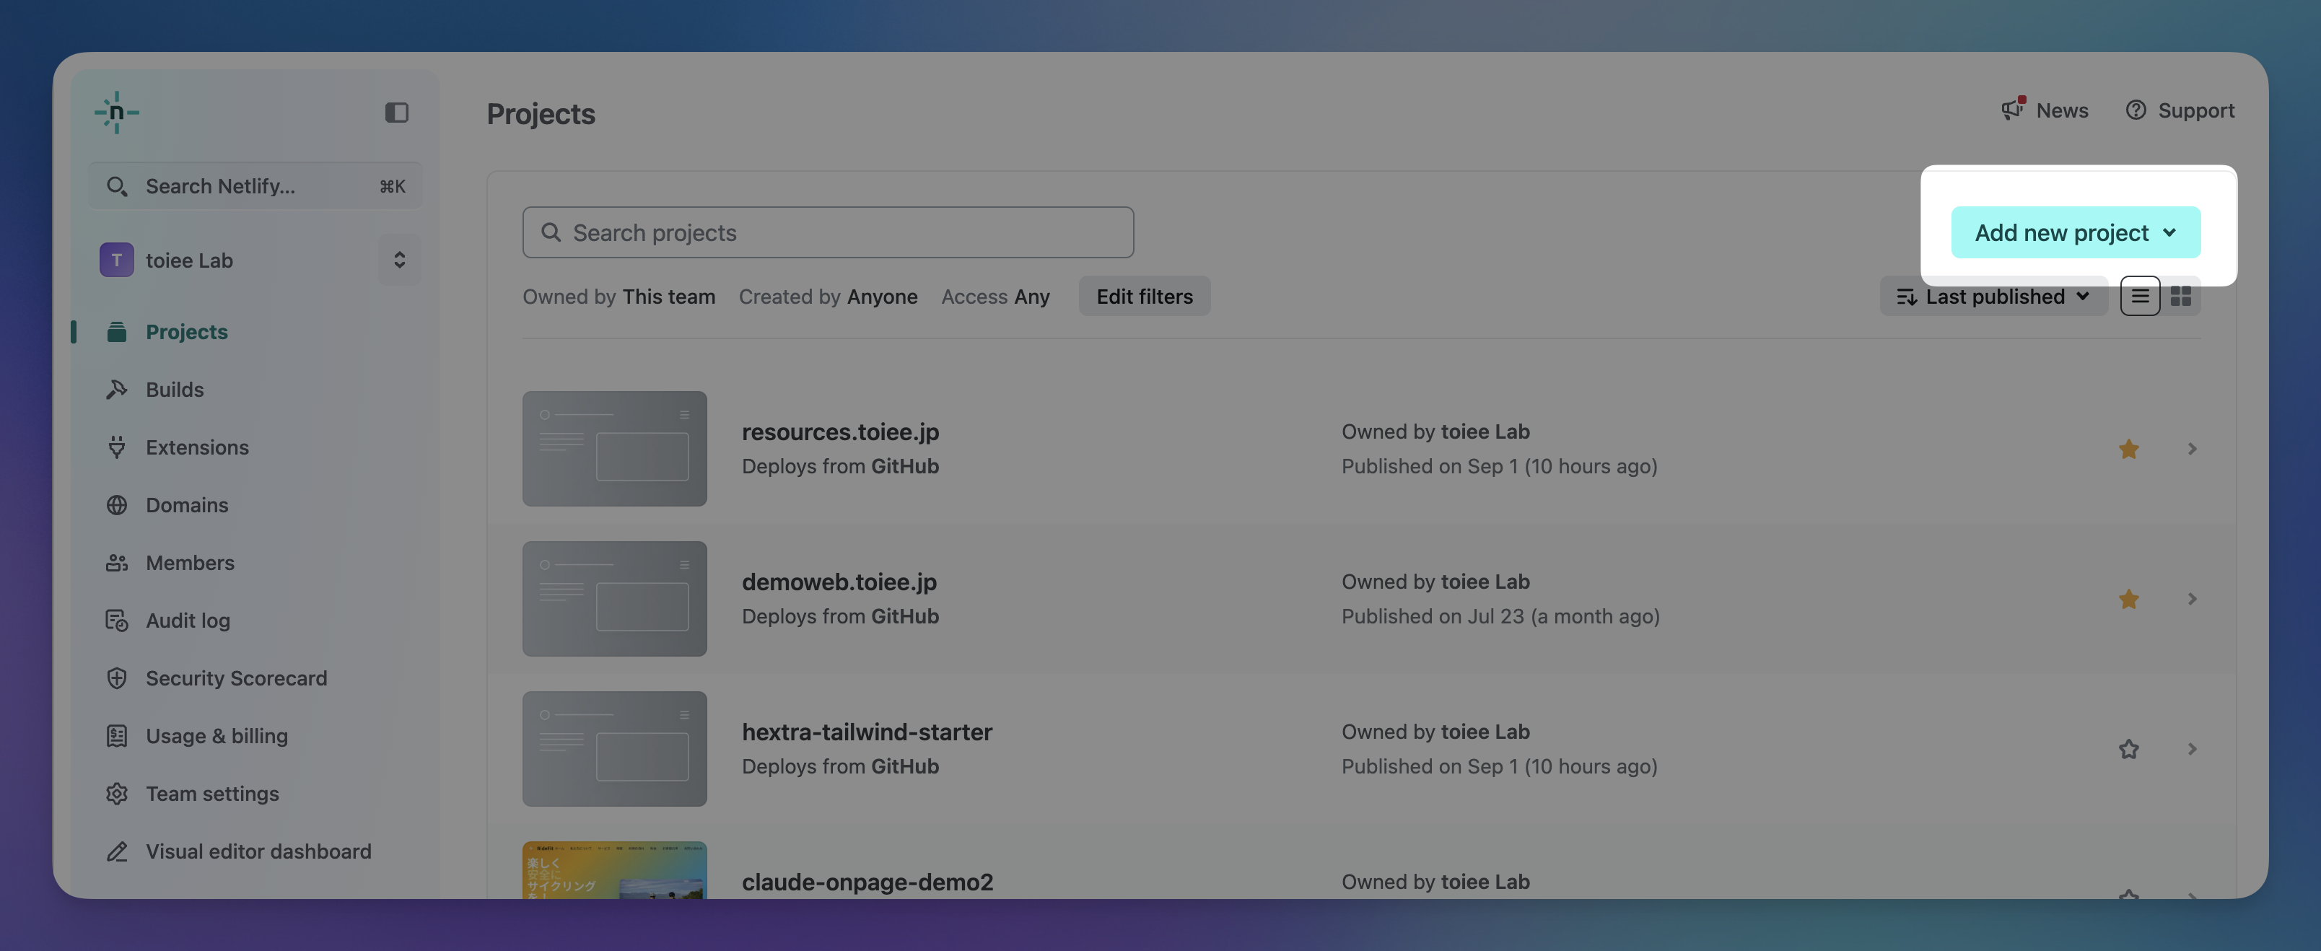The width and height of the screenshot is (2321, 951).
Task: Open the Add new project dropdown
Action: click(2075, 232)
